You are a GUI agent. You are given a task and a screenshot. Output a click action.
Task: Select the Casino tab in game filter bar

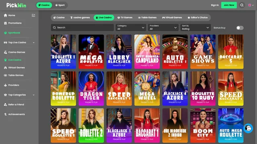coord(59,18)
